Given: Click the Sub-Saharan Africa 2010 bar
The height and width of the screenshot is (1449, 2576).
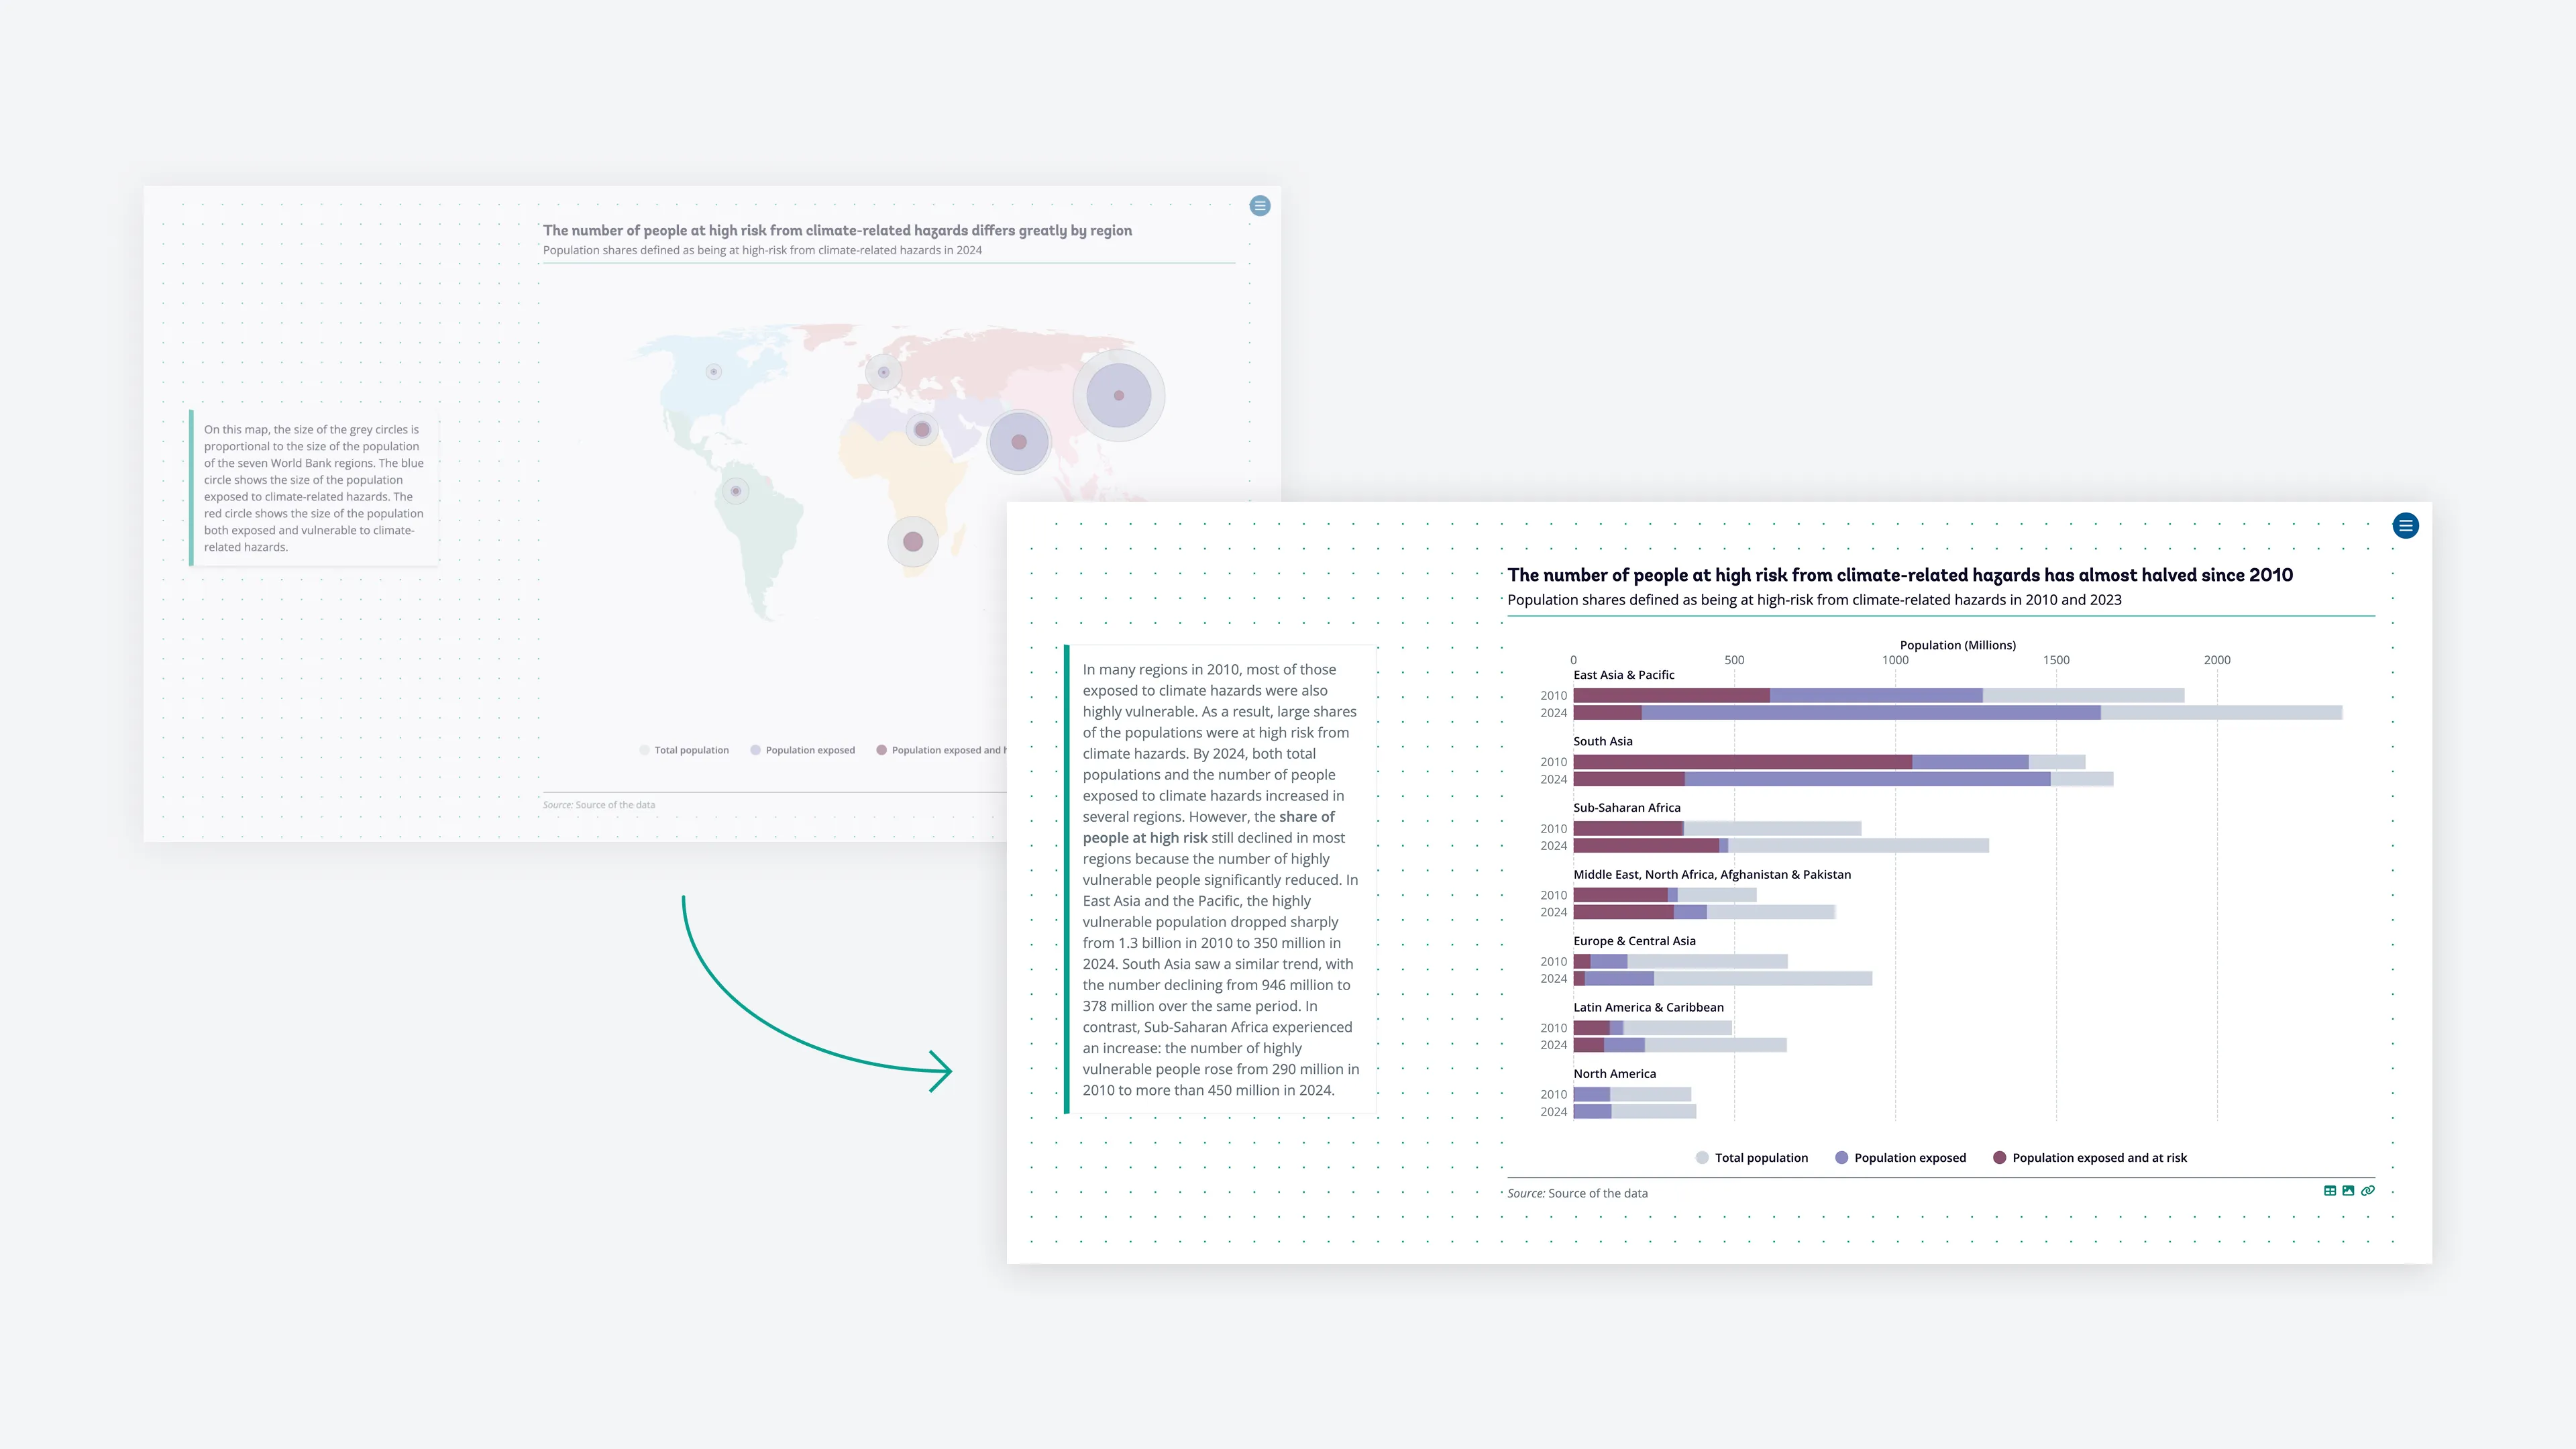Looking at the screenshot, I should tap(1717, 828).
